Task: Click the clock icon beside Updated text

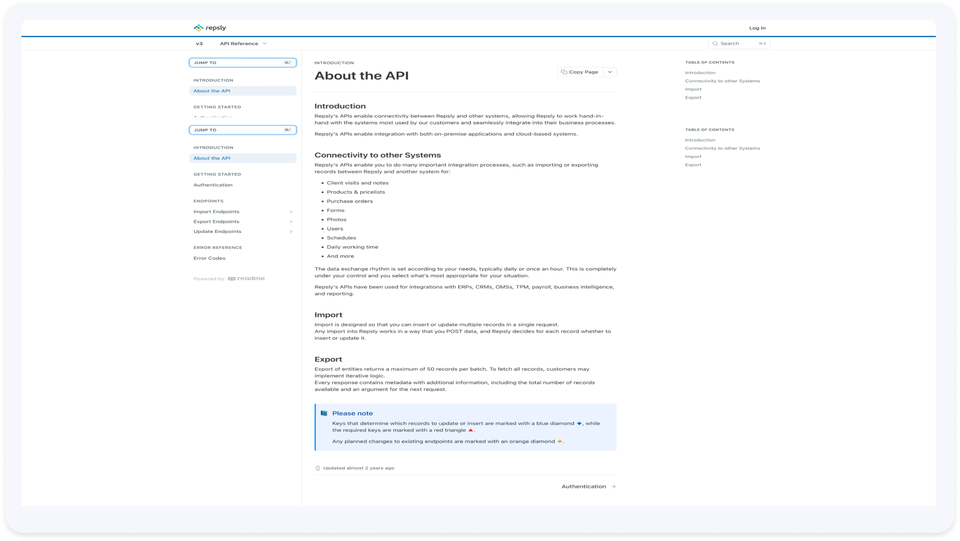Action: 318,468
